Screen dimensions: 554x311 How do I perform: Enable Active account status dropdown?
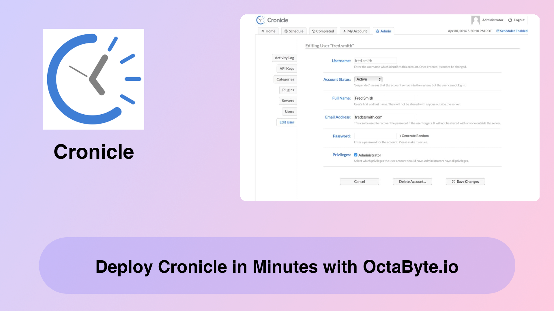(x=368, y=79)
